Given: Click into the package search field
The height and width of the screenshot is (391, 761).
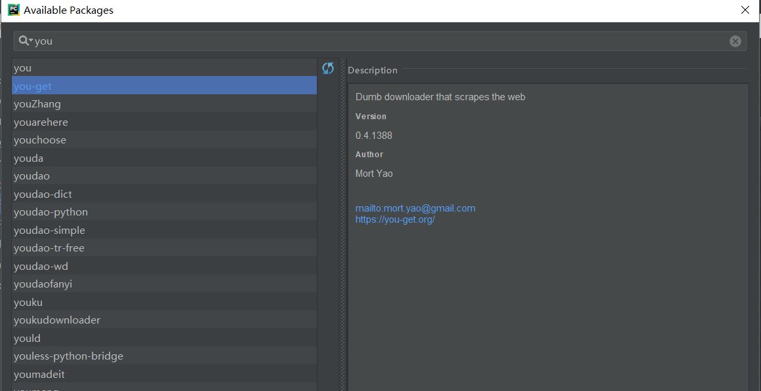Looking at the screenshot, I should 380,41.
